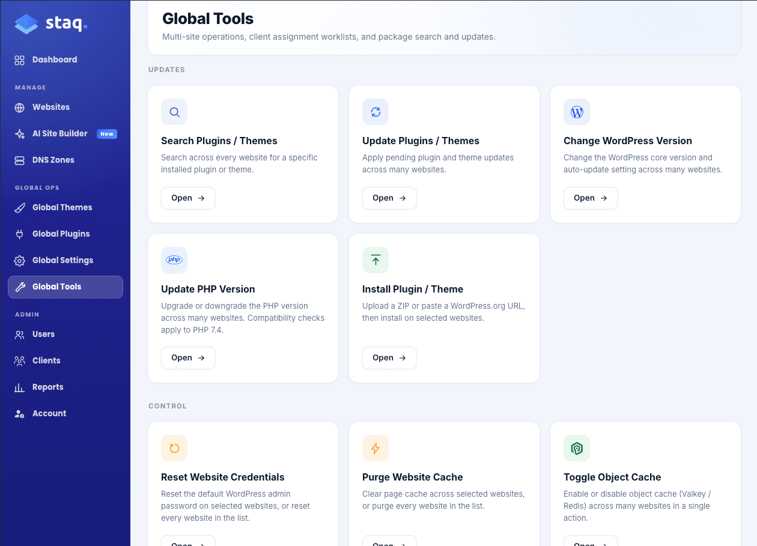757x546 pixels.
Task: Open Global Plugins section
Action: [x=65, y=234]
